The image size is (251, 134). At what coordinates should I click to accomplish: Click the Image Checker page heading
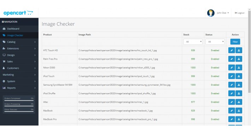click(x=58, y=24)
